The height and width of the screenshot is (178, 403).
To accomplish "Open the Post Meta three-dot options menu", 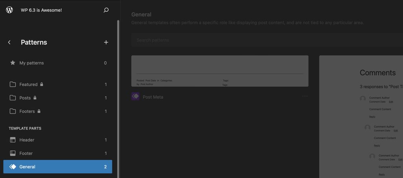I will click(x=305, y=96).
